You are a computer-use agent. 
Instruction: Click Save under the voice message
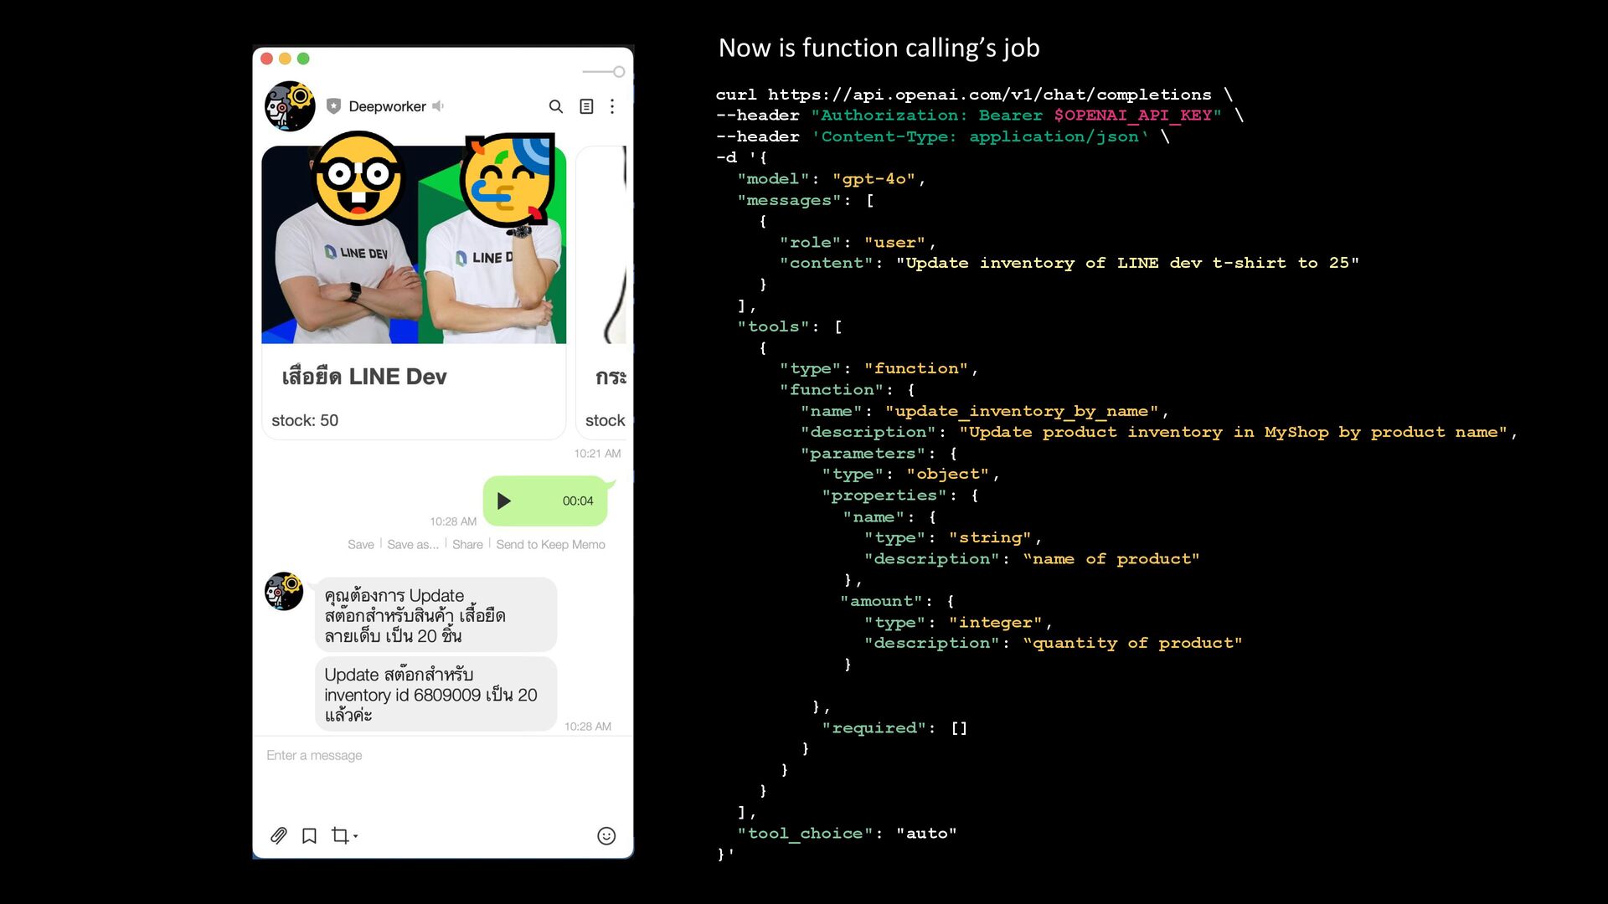click(361, 544)
